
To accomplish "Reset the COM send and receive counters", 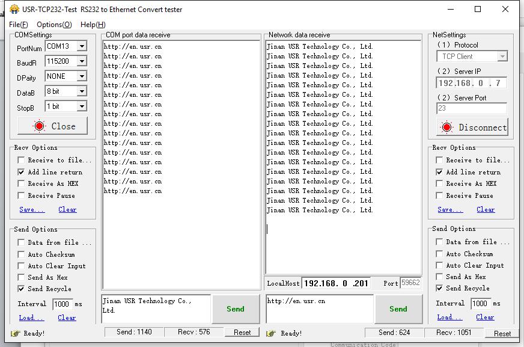I will tap(242, 333).
